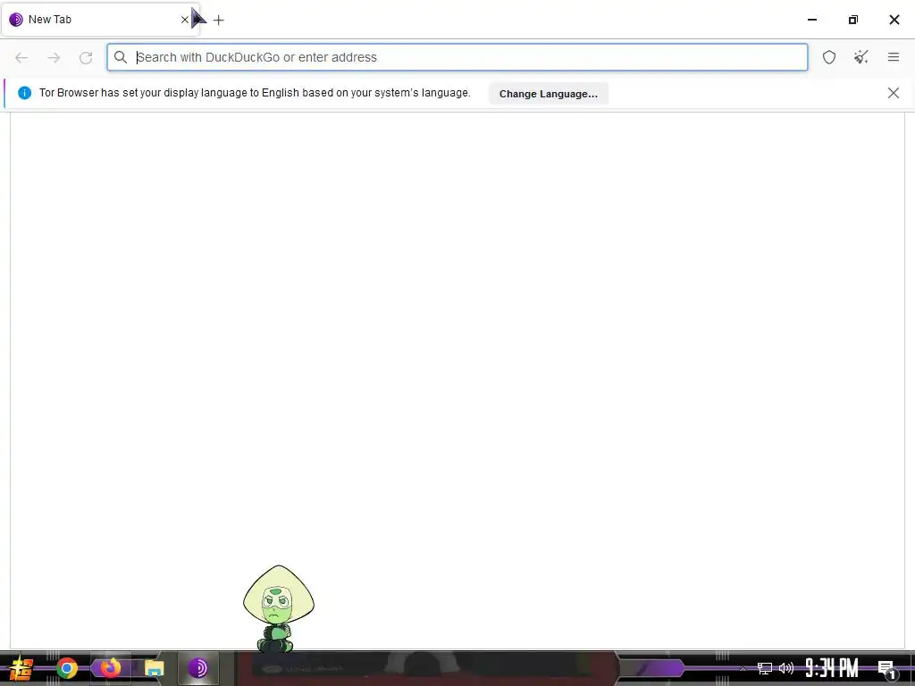Screen dimensions: 915x686
Task: Show hidden tray icons chevron
Action: [743, 668]
